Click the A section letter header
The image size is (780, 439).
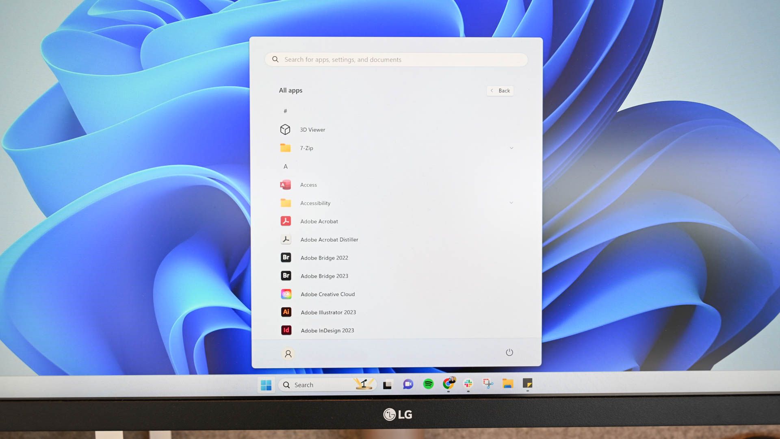[x=286, y=166]
